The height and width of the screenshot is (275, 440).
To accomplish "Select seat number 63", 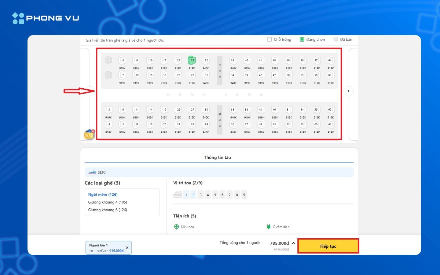I will pyautogui.click(x=330, y=75).
